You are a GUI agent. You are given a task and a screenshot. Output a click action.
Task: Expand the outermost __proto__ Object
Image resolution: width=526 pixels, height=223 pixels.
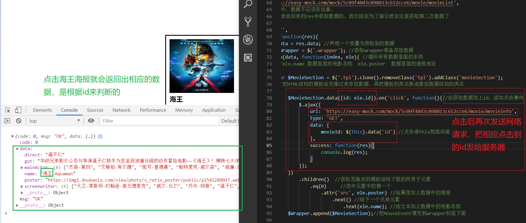tap(17, 205)
